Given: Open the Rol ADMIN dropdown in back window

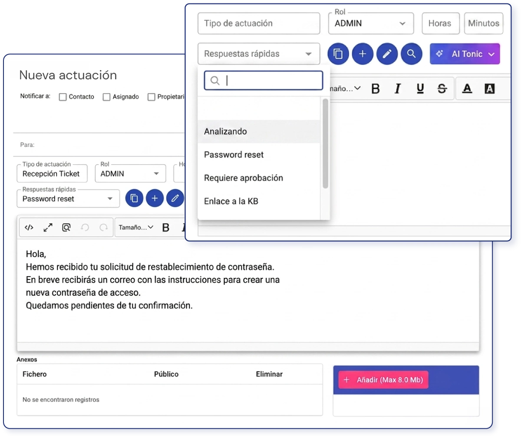Looking at the screenshot, I should (x=130, y=173).
